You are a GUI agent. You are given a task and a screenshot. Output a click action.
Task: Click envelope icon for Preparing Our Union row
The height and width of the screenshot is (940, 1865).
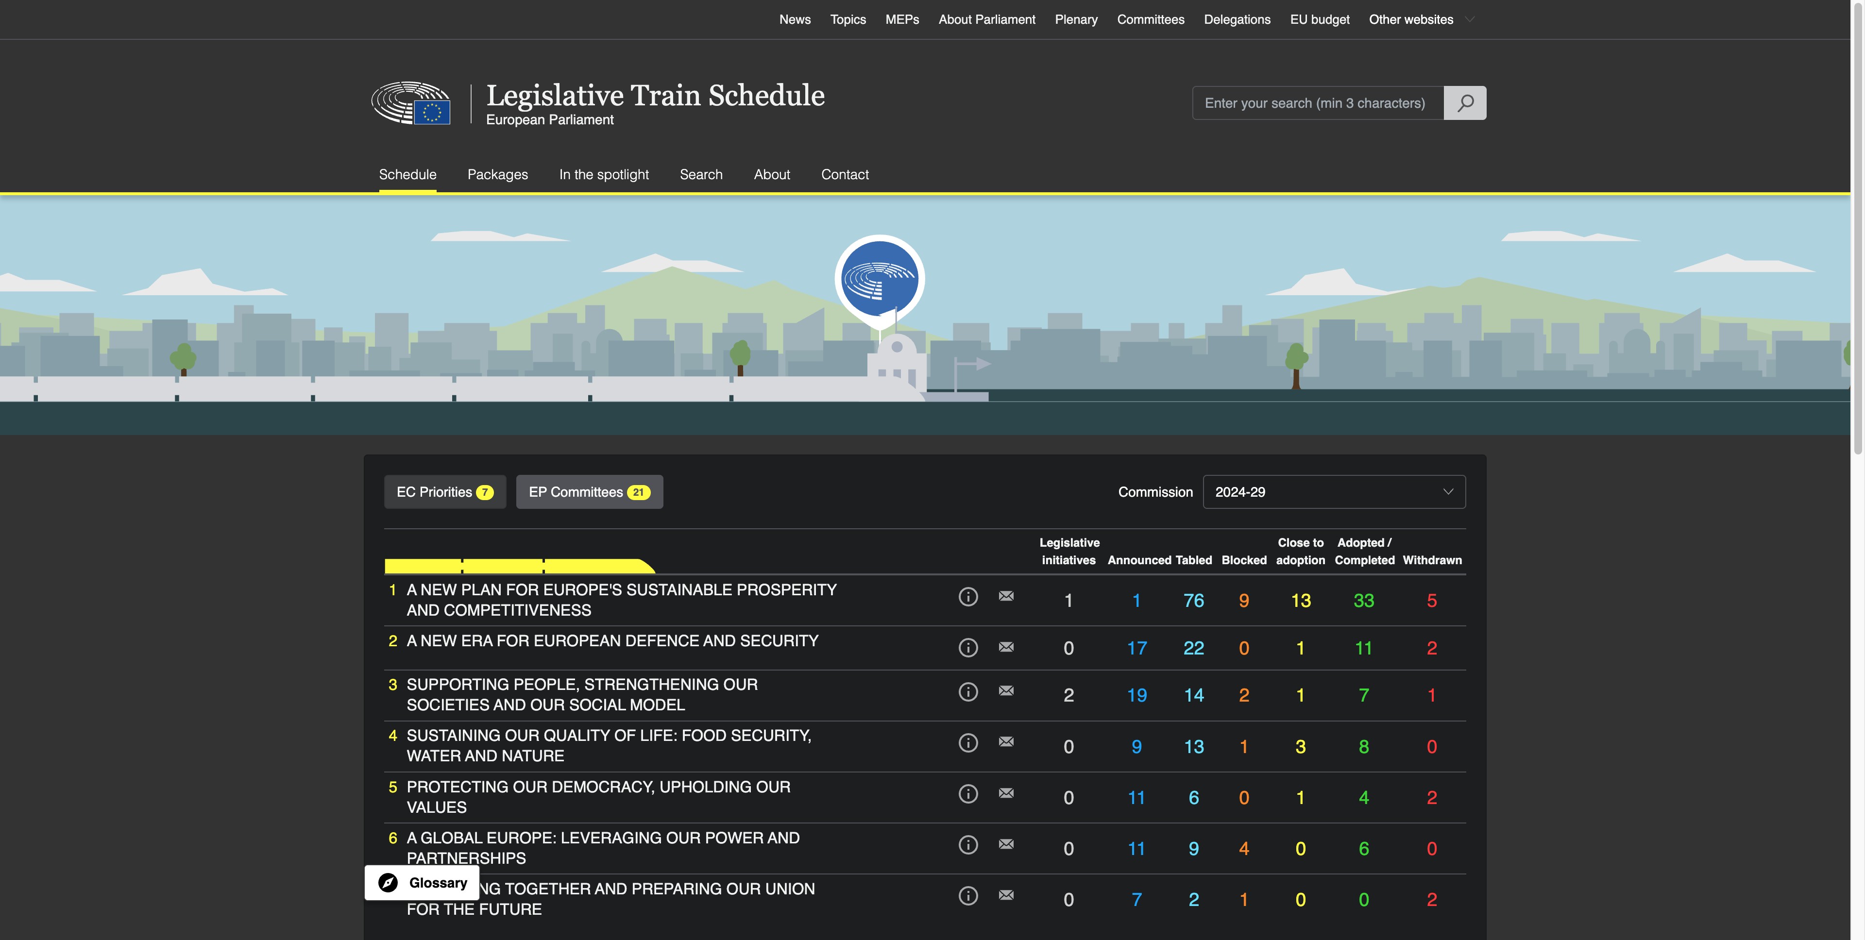1006,894
